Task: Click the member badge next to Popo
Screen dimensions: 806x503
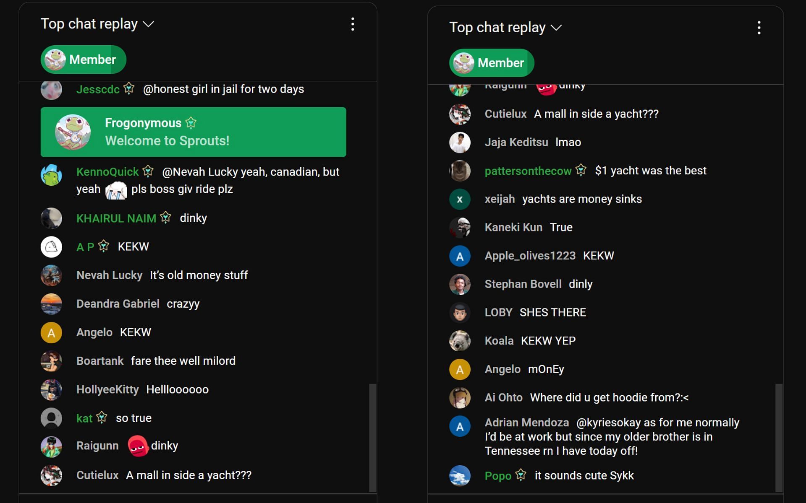Action: tap(521, 475)
